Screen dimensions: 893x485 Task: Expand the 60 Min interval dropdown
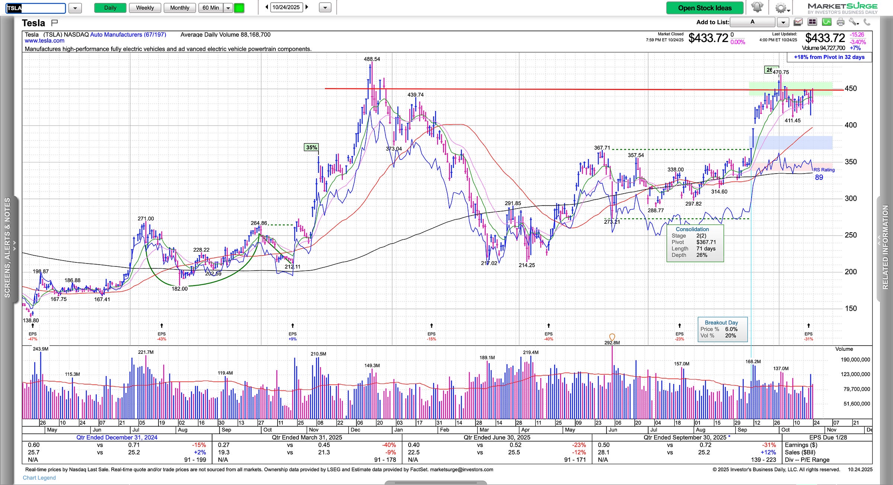[x=228, y=8]
